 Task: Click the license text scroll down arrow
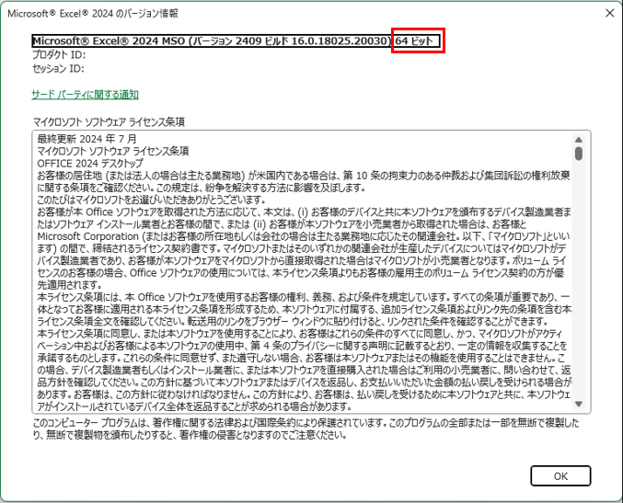579,404
